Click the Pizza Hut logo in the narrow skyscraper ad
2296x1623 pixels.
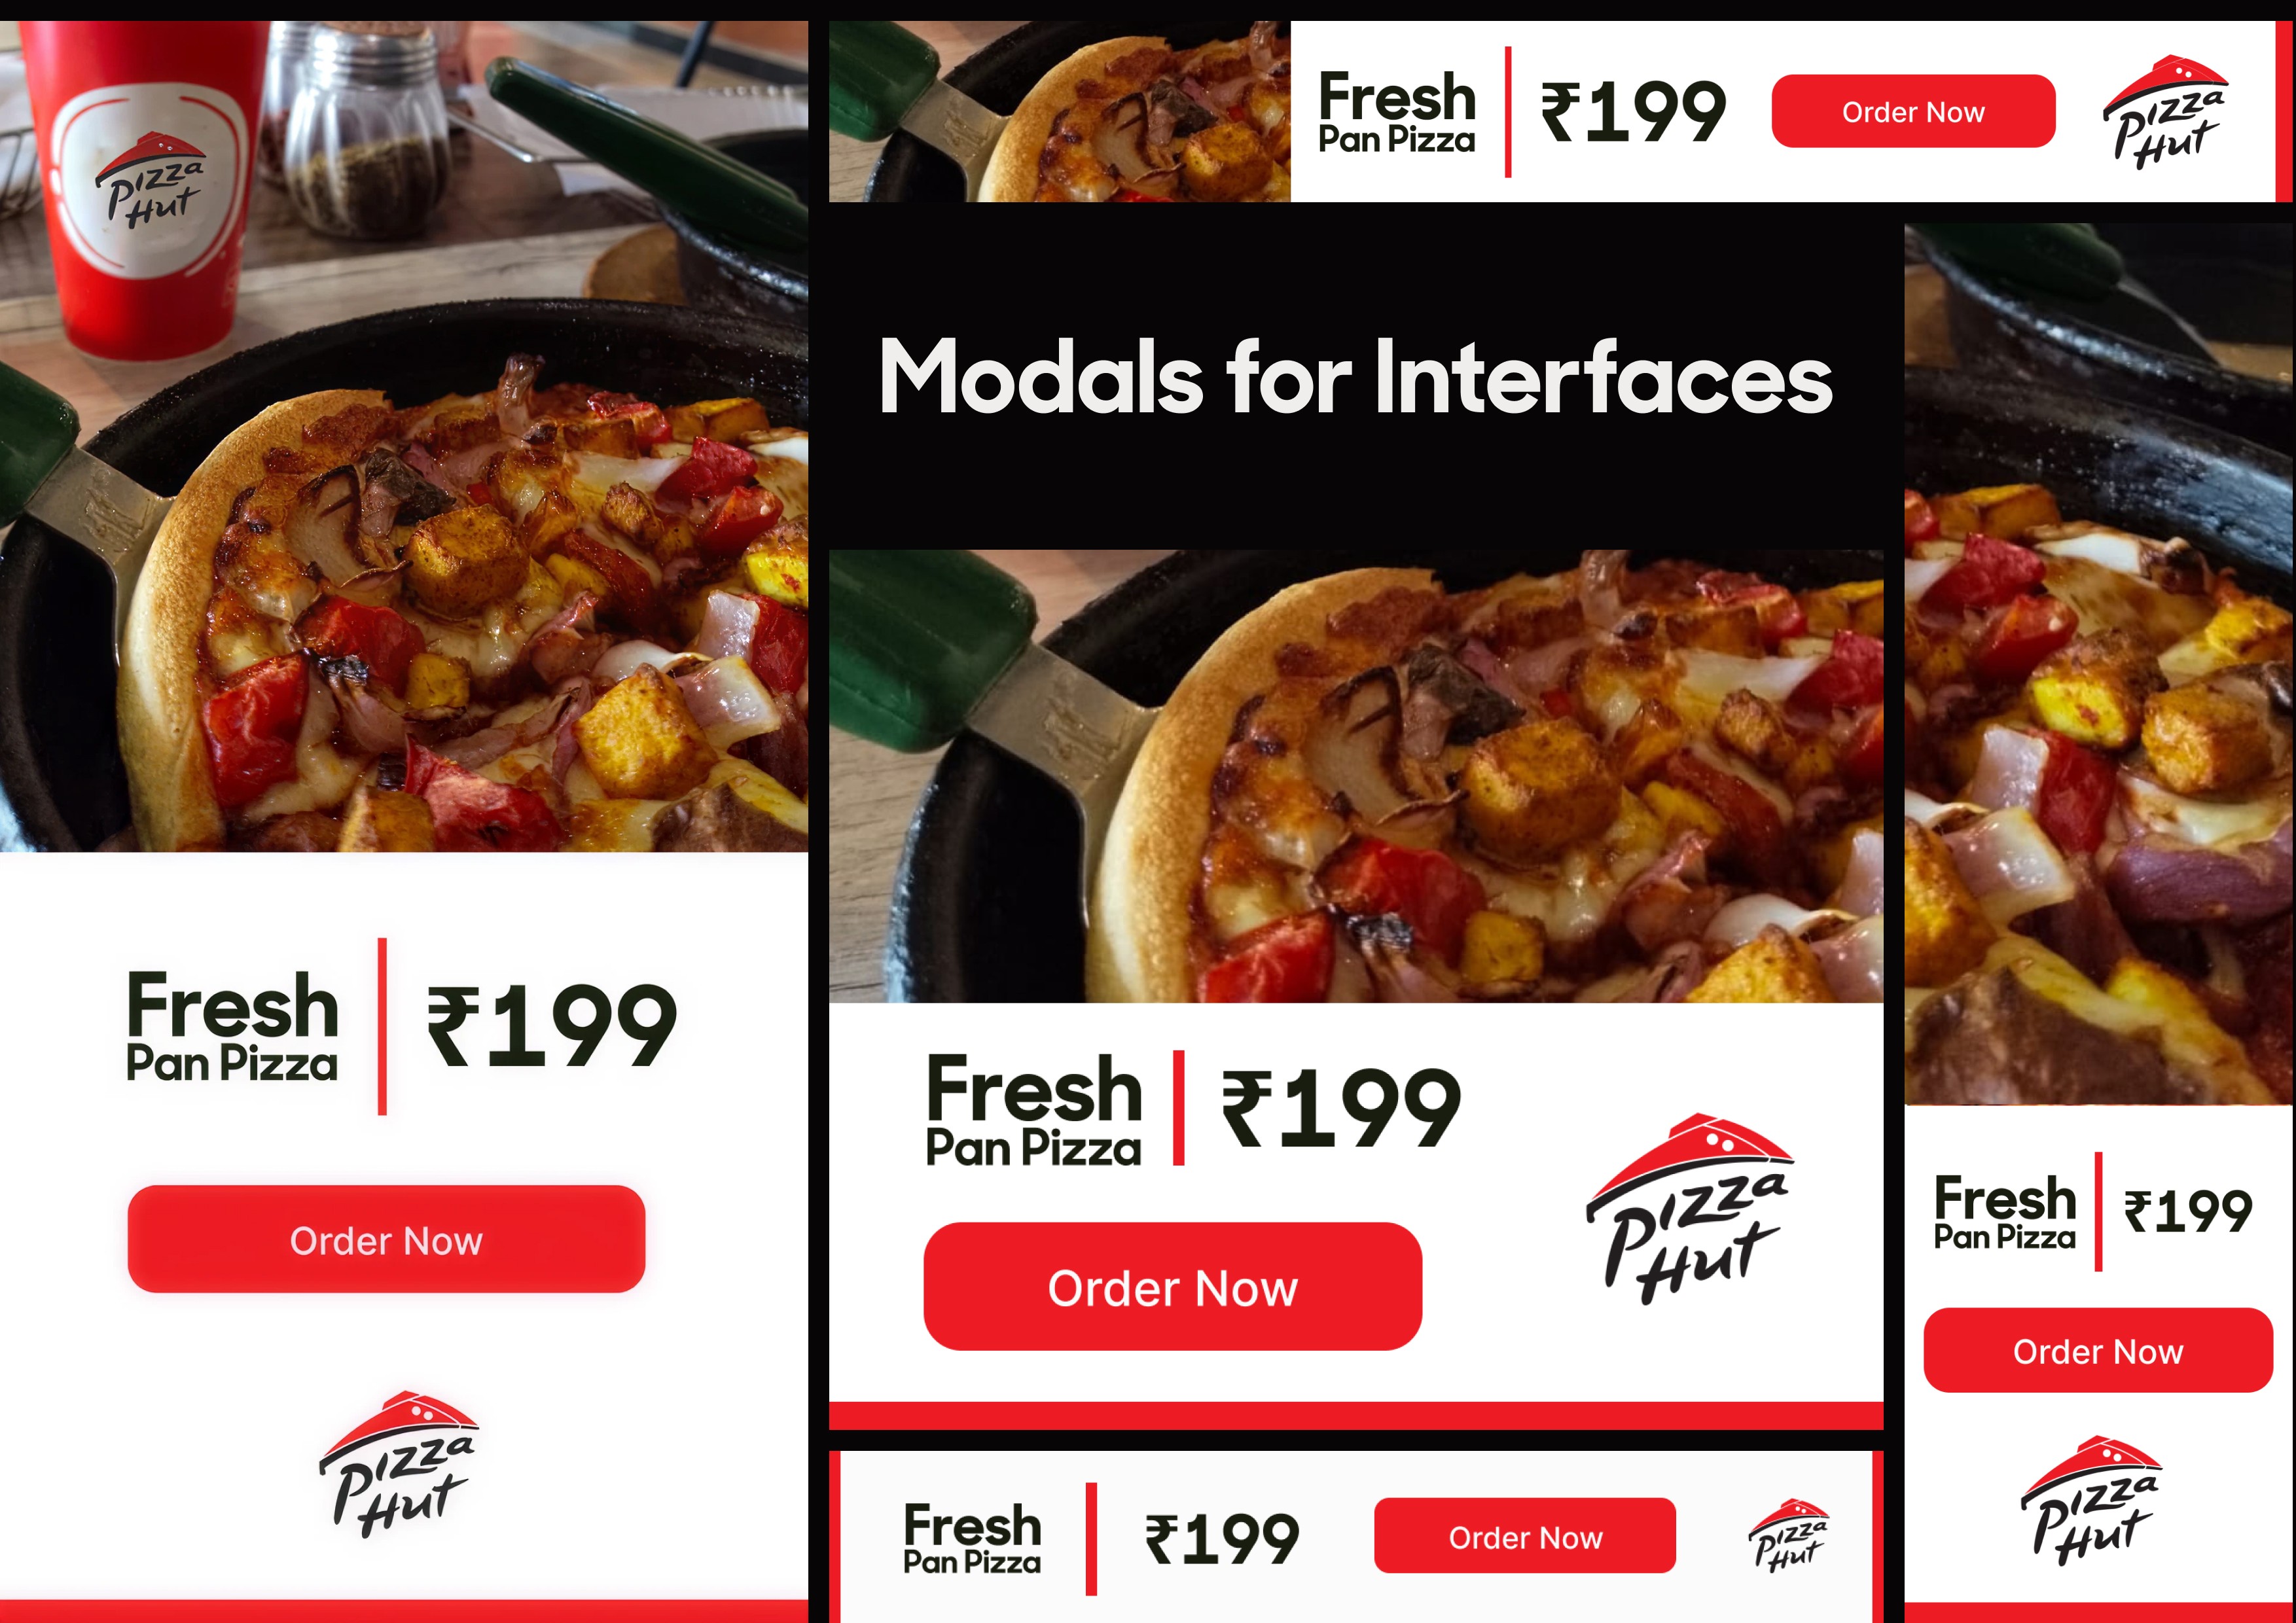2090,1500
